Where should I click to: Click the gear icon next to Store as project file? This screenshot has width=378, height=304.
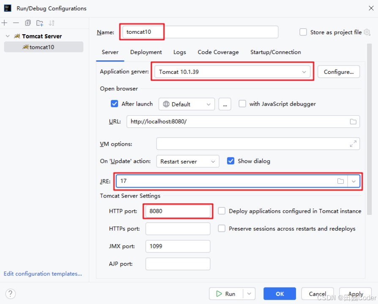(x=367, y=32)
